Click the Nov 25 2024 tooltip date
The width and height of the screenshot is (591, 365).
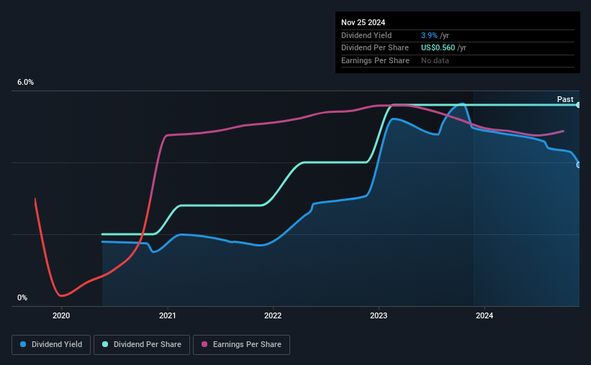pos(363,22)
